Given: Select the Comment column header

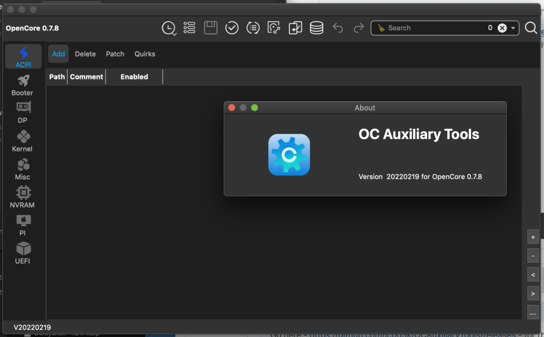Looking at the screenshot, I should 86,77.
